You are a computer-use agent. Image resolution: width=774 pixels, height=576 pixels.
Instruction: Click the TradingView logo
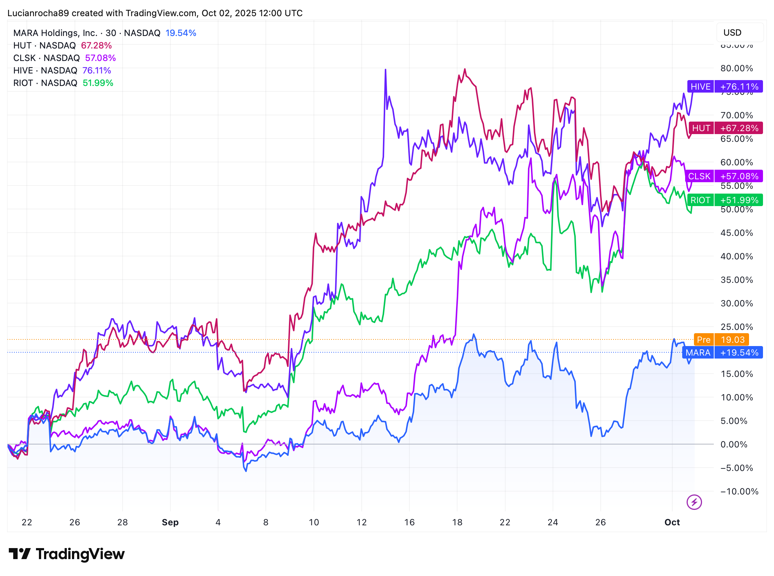point(66,554)
